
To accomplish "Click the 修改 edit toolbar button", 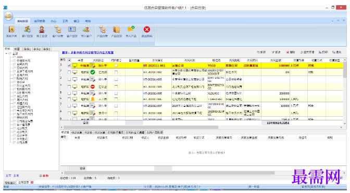I will point(276,52).
